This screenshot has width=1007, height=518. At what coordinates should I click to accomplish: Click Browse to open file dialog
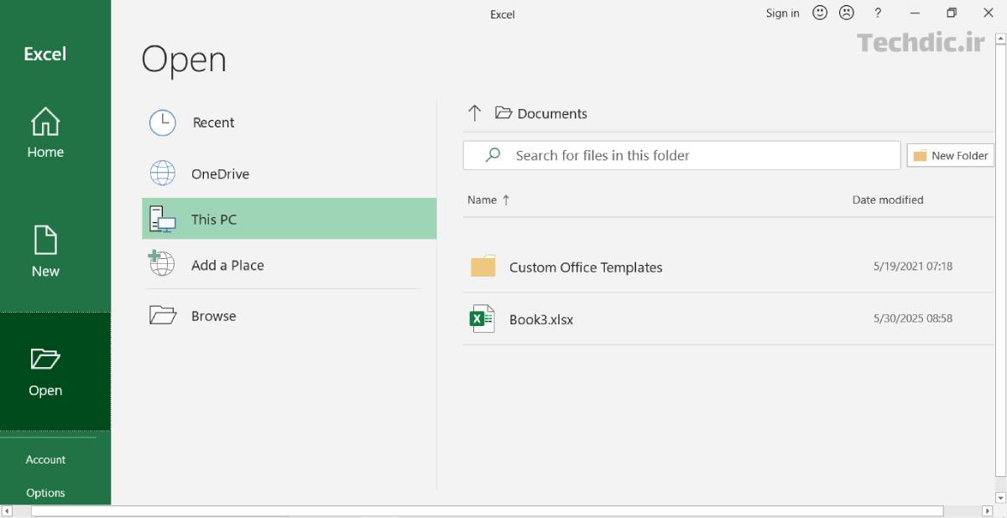click(x=290, y=316)
